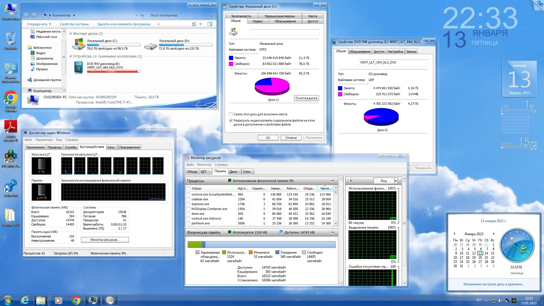Open SDI_Mini_D desktop shortcut
The width and height of the screenshot is (544, 306).
click(10, 156)
